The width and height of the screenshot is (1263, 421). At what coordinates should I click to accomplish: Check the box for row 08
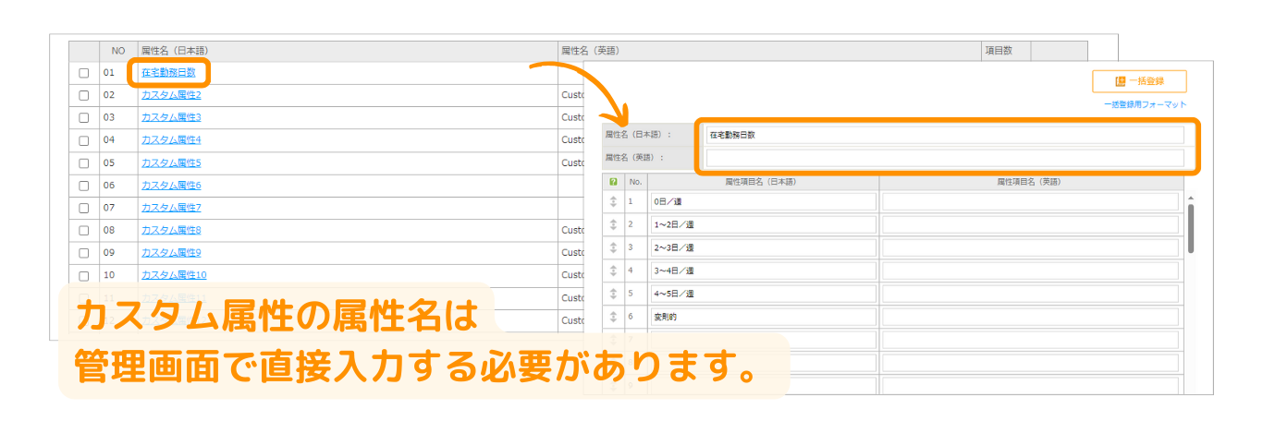(84, 231)
